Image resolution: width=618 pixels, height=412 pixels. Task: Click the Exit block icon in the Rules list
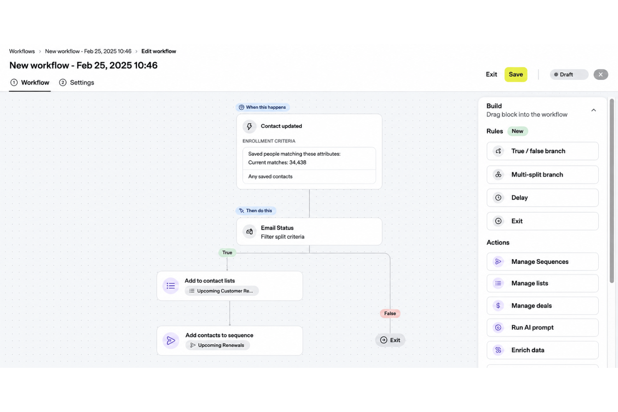pos(498,221)
